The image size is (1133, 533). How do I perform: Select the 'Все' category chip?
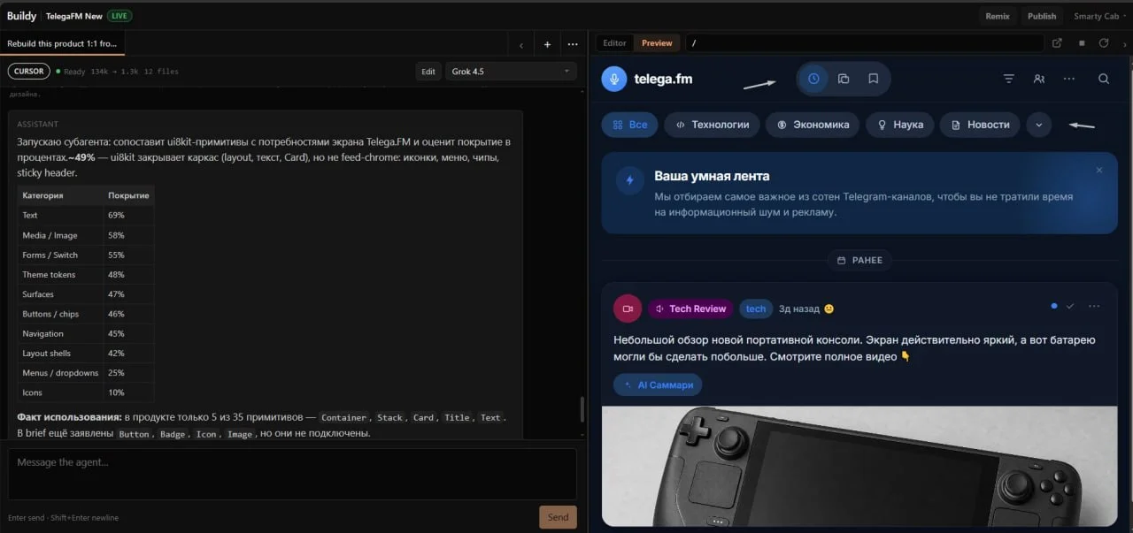(629, 125)
